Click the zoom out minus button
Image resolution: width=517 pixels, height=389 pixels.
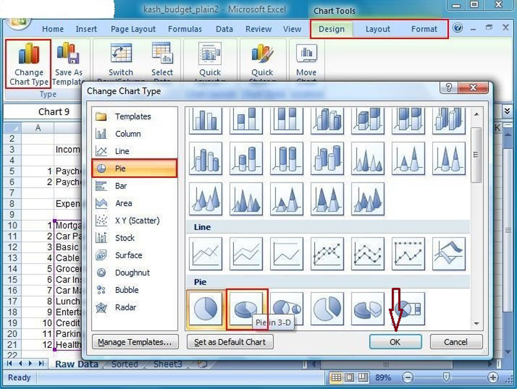point(408,377)
